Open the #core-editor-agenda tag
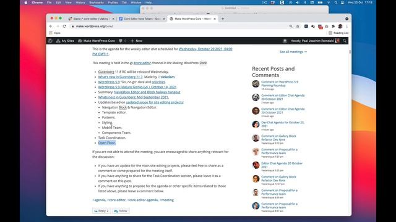396x222 pixels. click(x=143, y=200)
